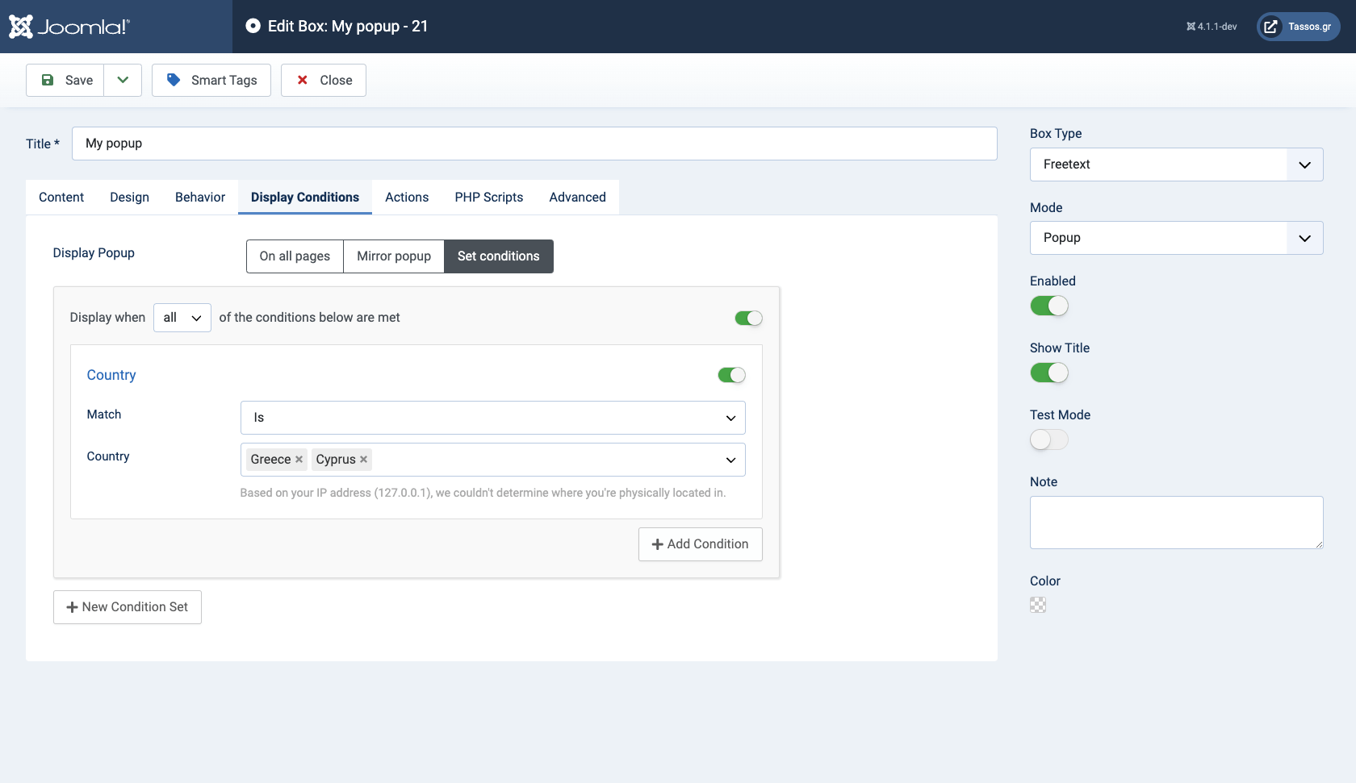Open the Box Type dropdown
Screen dimensions: 1356x783
coord(1176,165)
